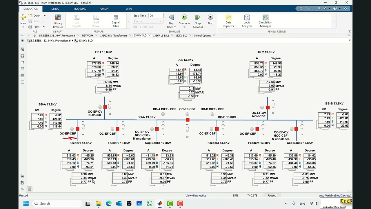Click the Print icon

[30, 27]
